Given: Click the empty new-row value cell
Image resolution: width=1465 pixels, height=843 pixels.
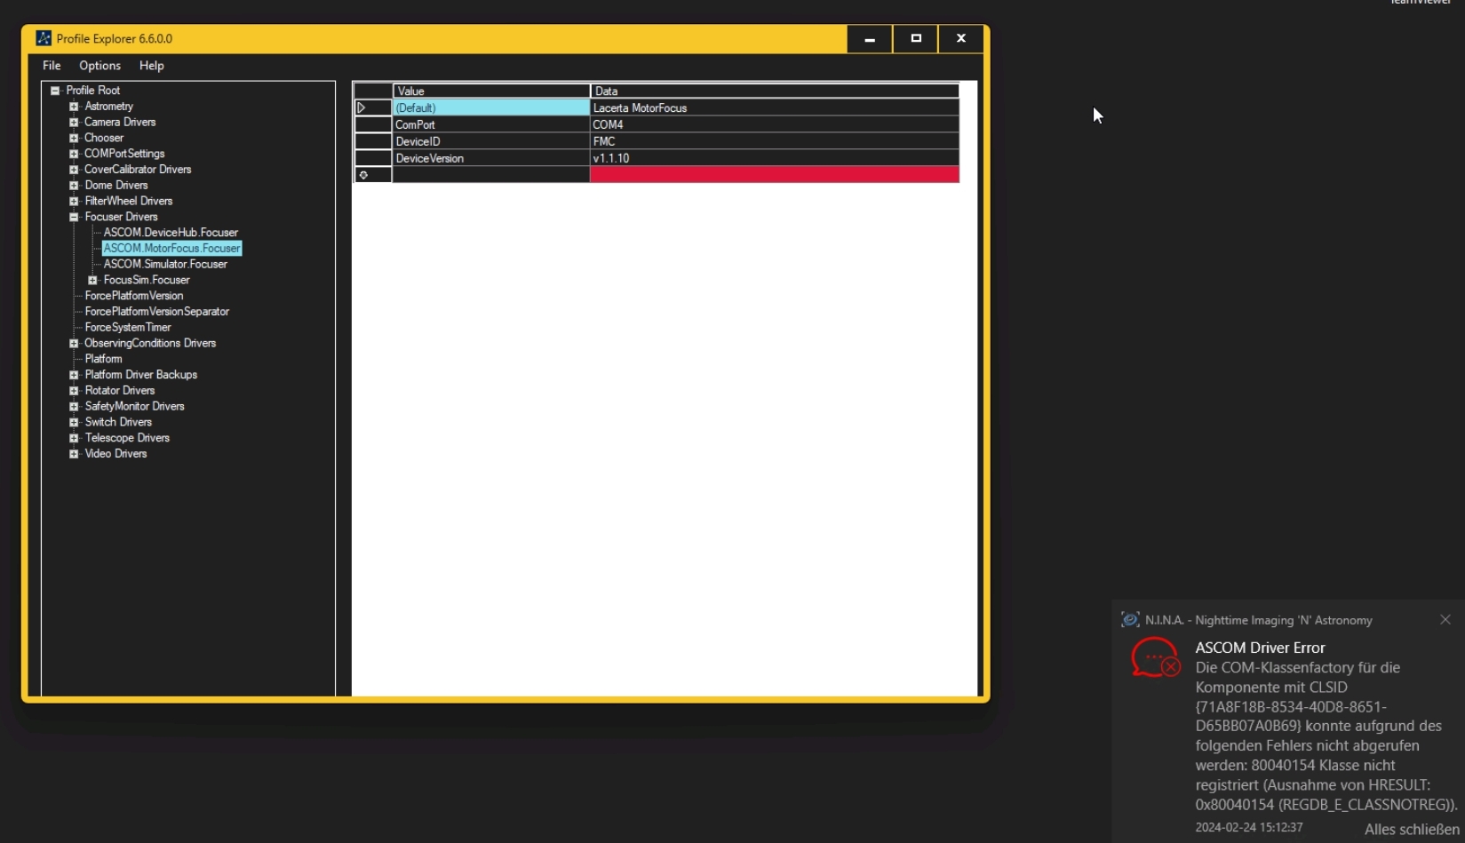Looking at the screenshot, I should point(491,175).
